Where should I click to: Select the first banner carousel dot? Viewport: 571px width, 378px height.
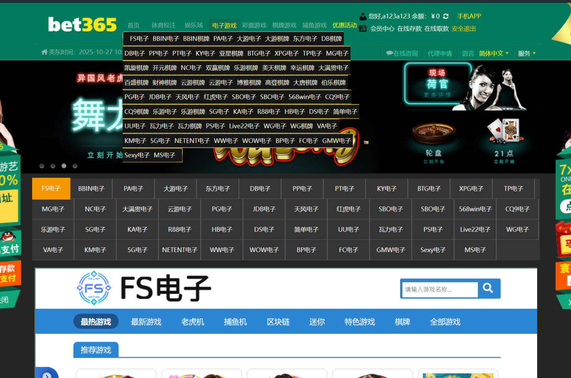[42, 166]
